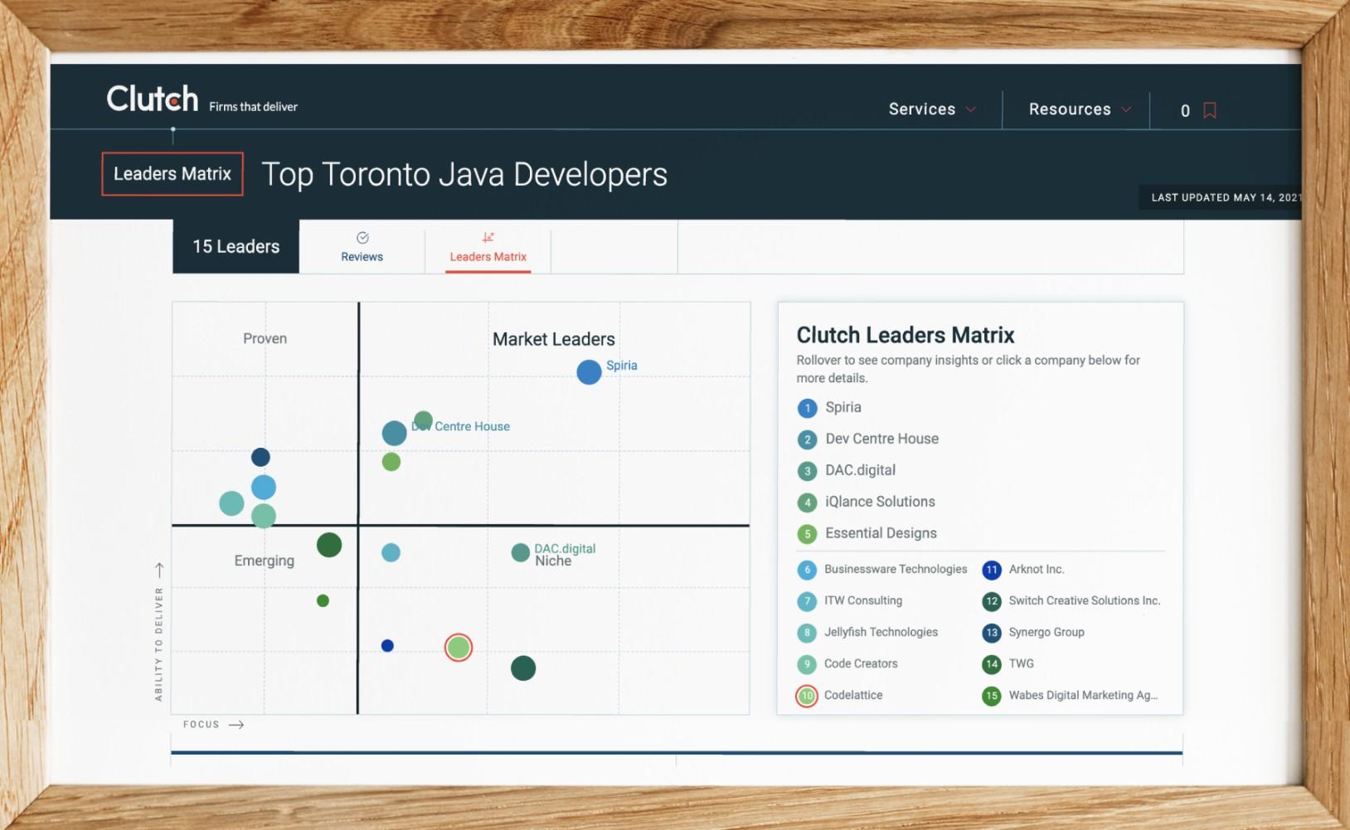
Task: Open the Services dropdown menu
Action: click(932, 109)
